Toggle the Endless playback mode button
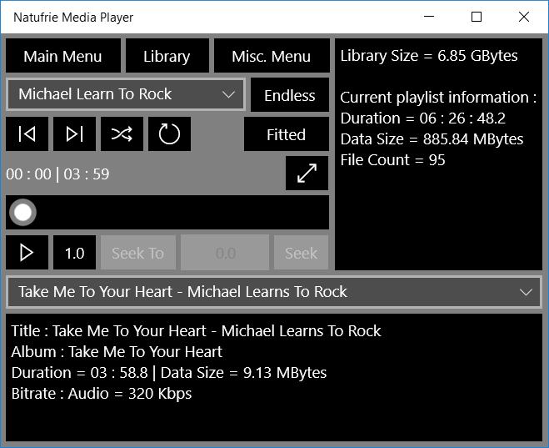The width and height of the screenshot is (549, 448). click(x=290, y=95)
